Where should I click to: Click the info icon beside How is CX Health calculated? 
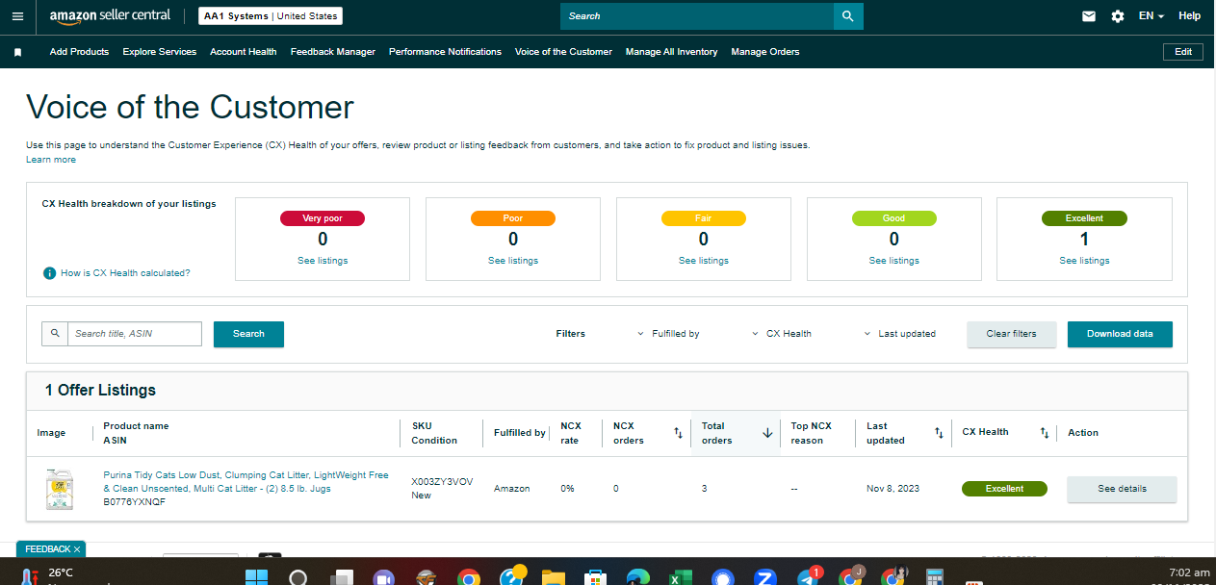[x=49, y=273]
